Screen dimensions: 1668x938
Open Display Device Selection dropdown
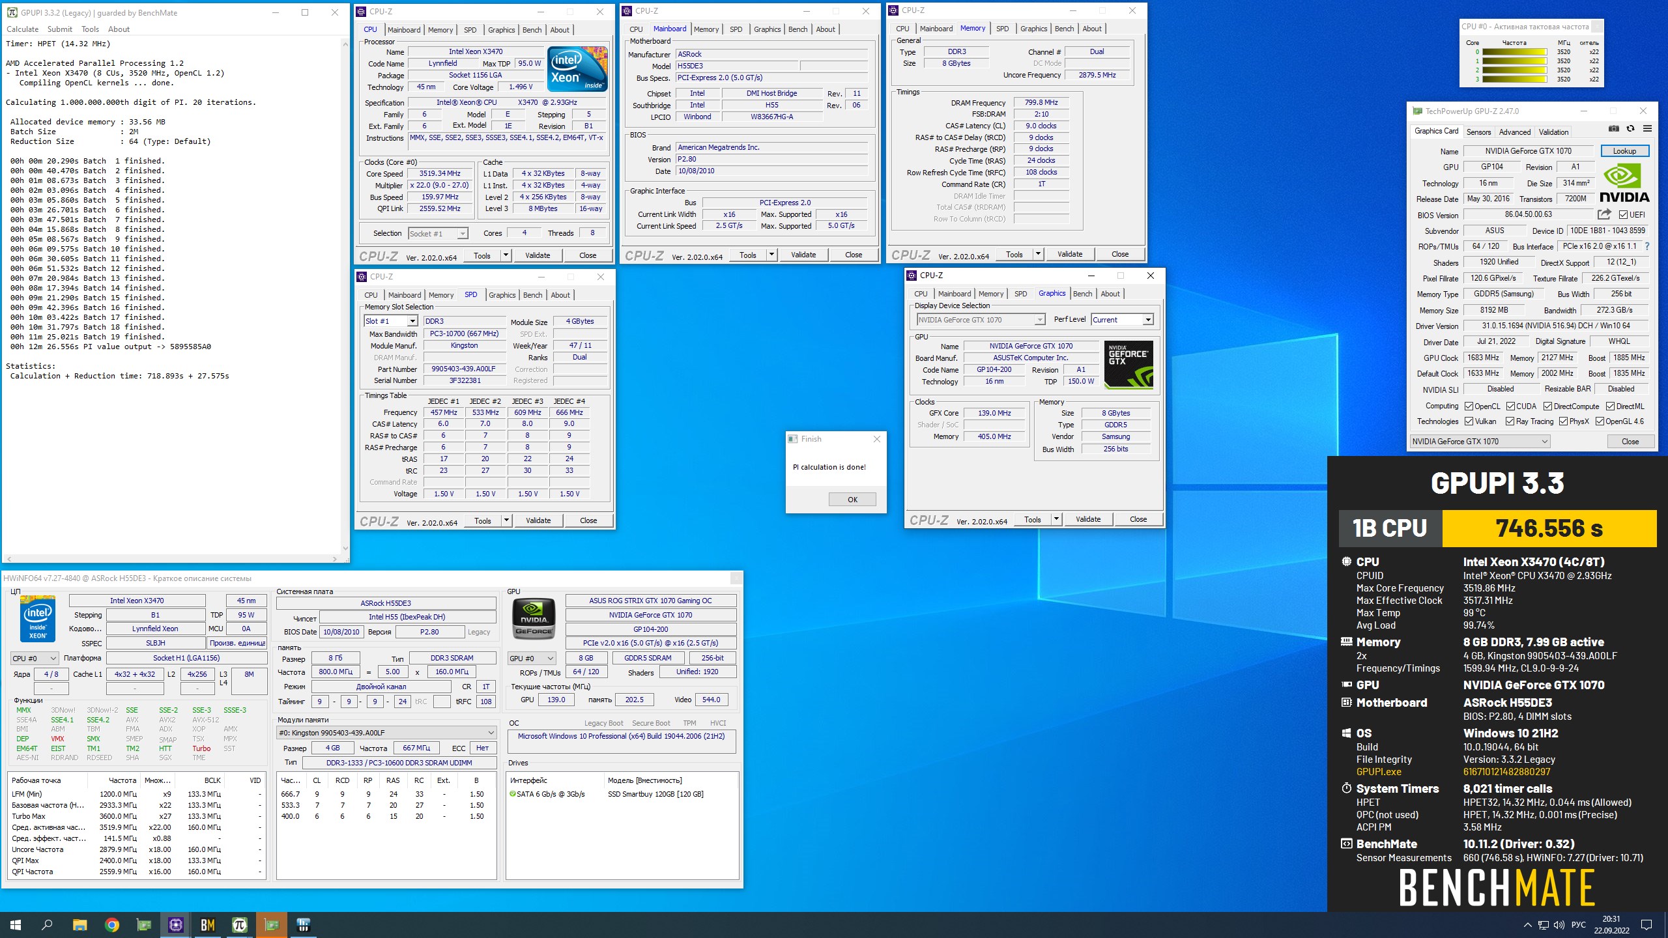(x=981, y=320)
